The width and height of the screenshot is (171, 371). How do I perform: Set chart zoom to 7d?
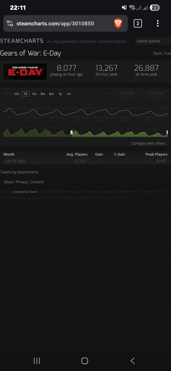tap(25, 94)
